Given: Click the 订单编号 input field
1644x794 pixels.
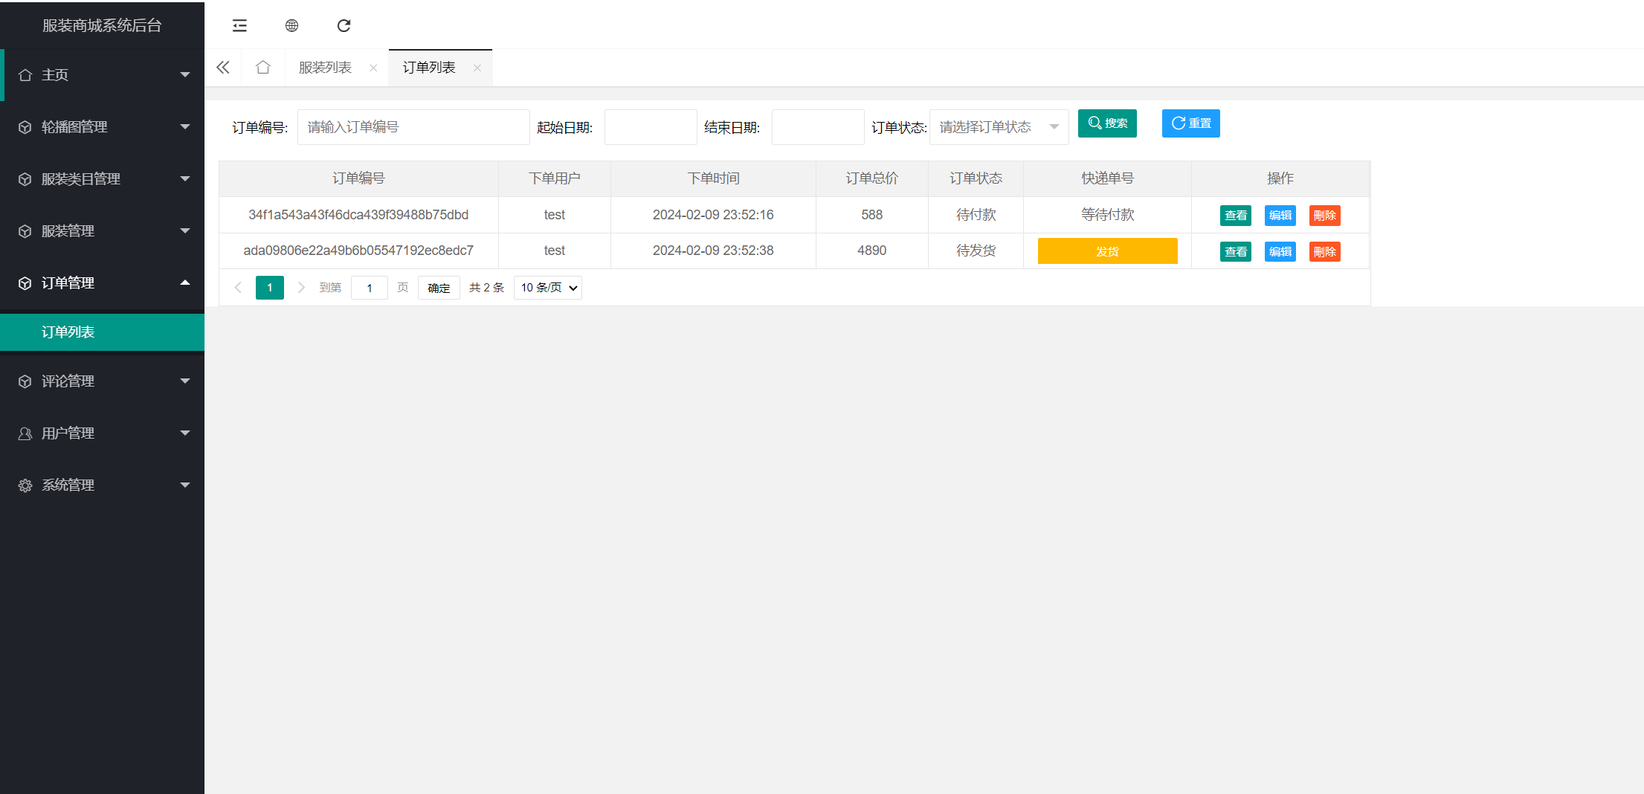Looking at the screenshot, I should tap(413, 127).
